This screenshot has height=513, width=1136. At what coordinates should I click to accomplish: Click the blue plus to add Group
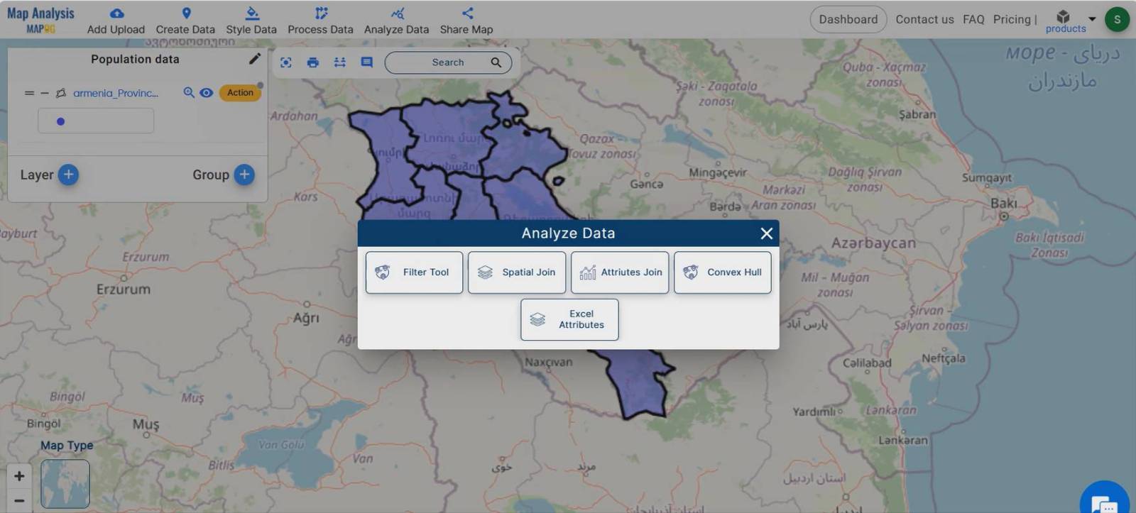(244, 175)
